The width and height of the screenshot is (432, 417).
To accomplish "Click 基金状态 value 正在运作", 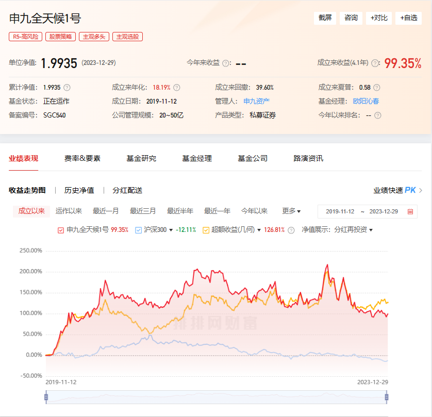I will tap(56, 102).
